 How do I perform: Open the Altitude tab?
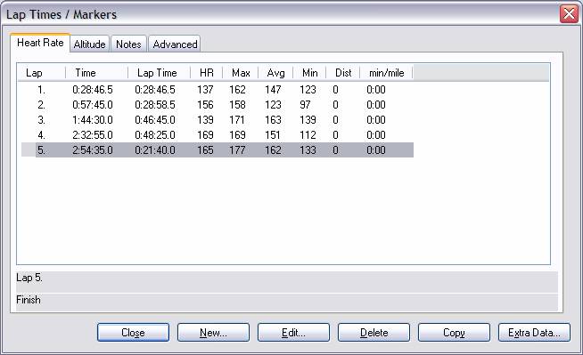[x=90, y=44]
